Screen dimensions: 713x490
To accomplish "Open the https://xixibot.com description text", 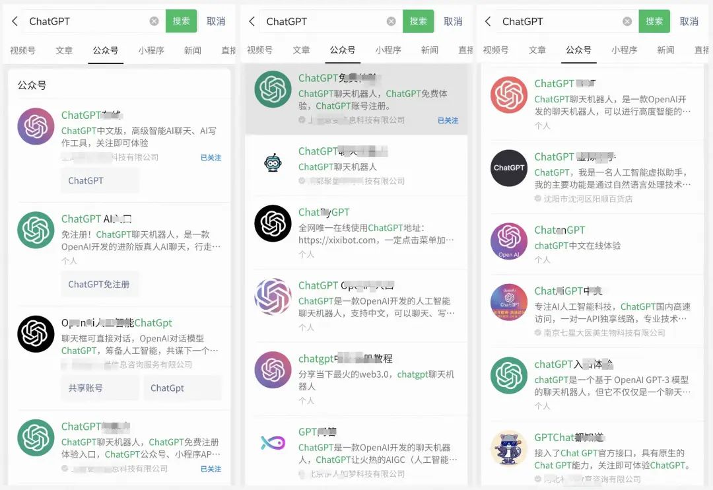I will click(376, 234).
